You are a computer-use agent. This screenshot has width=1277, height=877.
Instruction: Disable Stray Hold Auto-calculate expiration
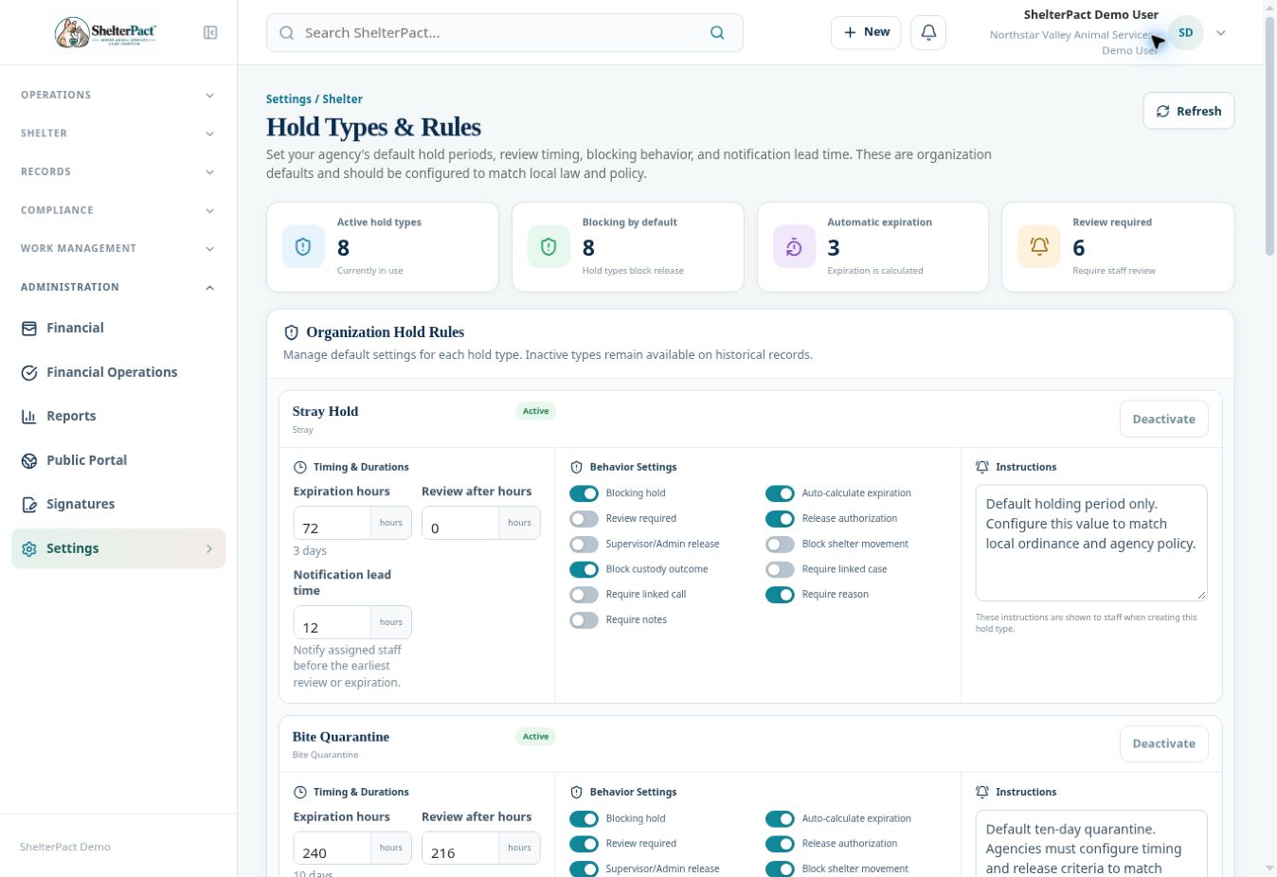point(780,493)
